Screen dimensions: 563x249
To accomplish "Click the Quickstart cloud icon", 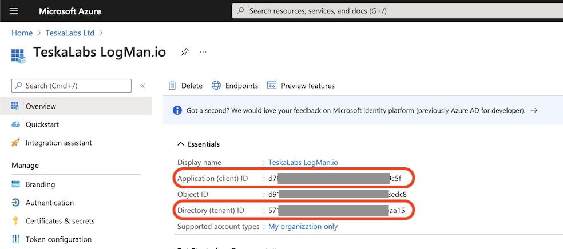I will (15, 124).
